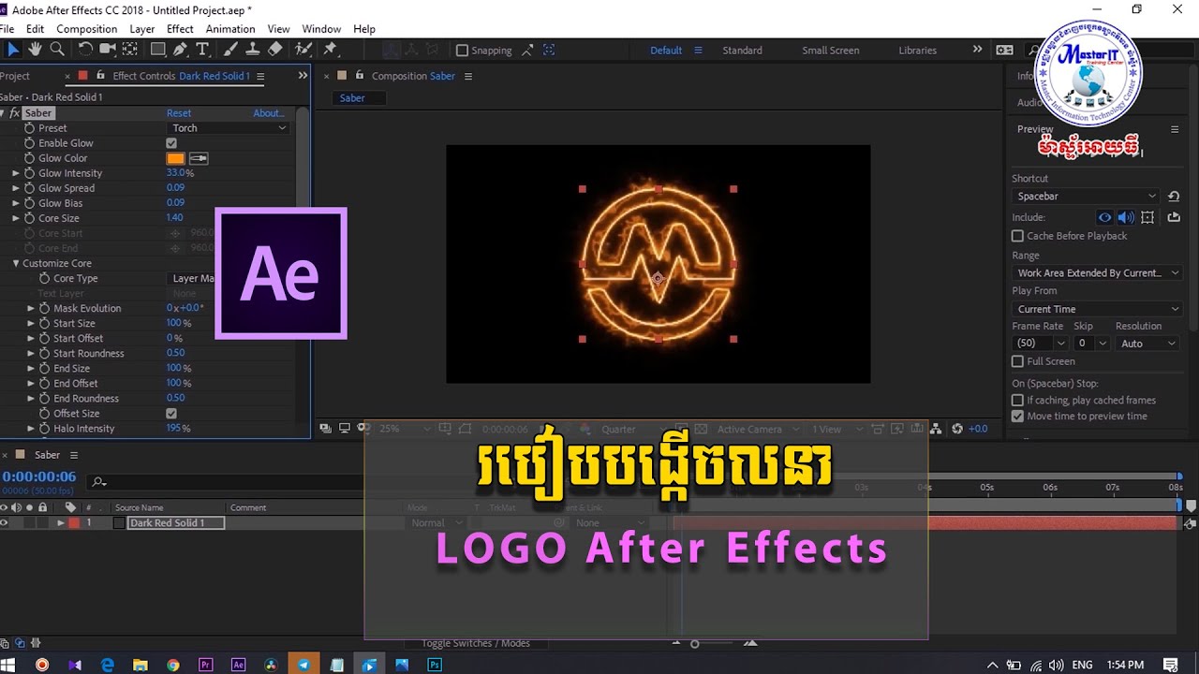Click Windows Start button
This screenshot has height=674, width=1199.
point(9,665)
